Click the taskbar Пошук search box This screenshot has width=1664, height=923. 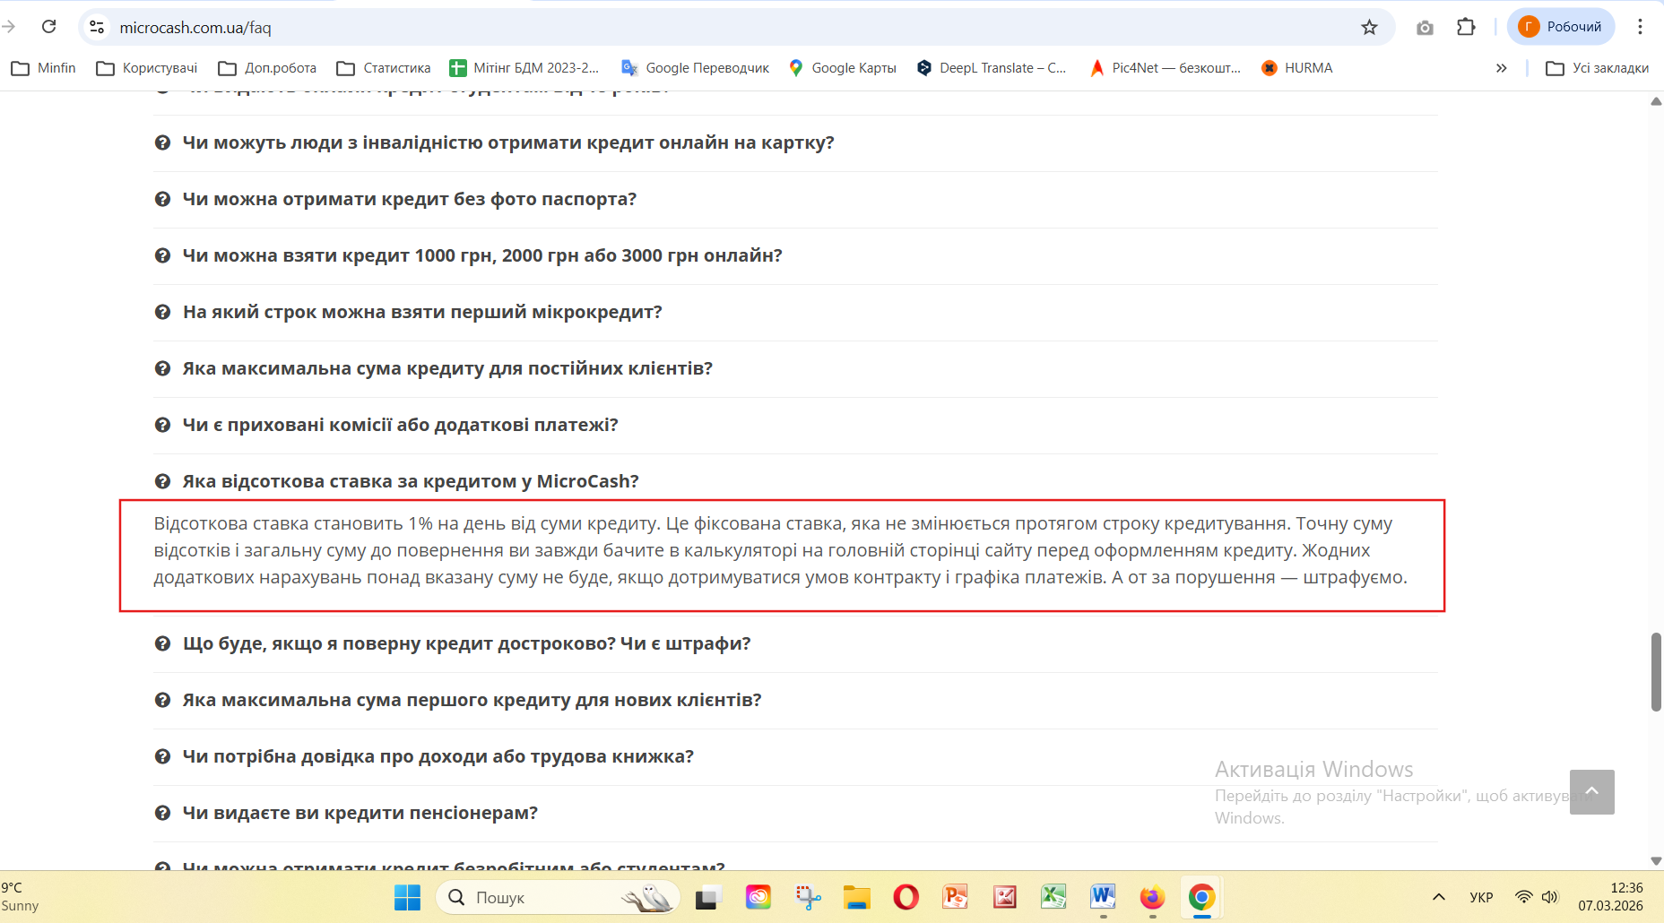(558, 897)
